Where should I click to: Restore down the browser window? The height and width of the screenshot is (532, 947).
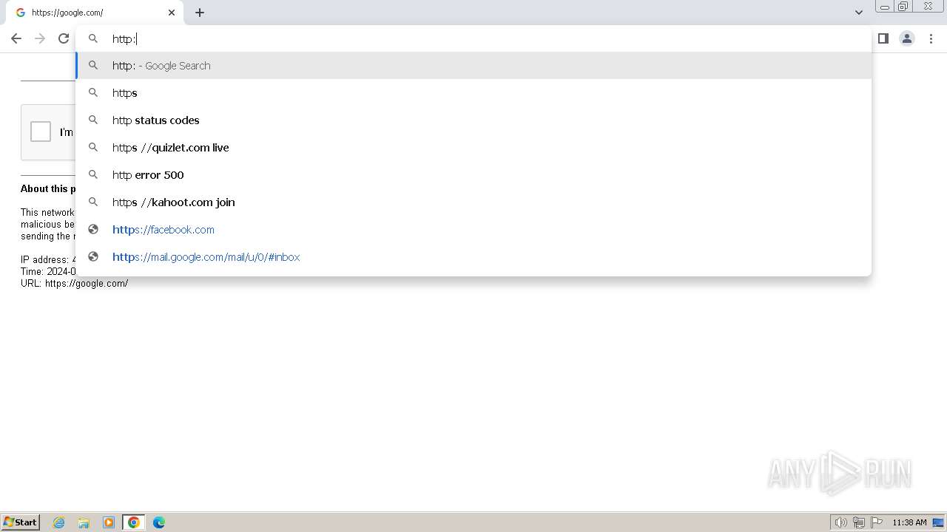pos(903,6)
